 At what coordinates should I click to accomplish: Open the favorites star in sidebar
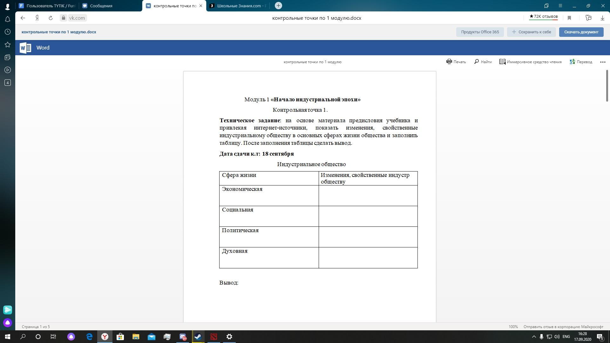pos(8,44)
